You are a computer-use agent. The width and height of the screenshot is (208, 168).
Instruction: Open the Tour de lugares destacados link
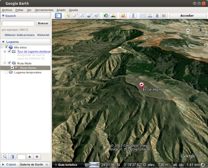(34, 51)
